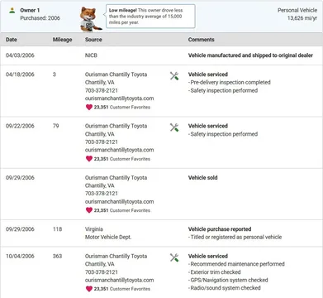Click Vehicle serviced heading in 10/04/2006 row

(208, 256)
